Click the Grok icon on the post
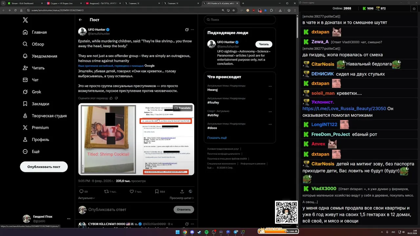 point(187,29)
